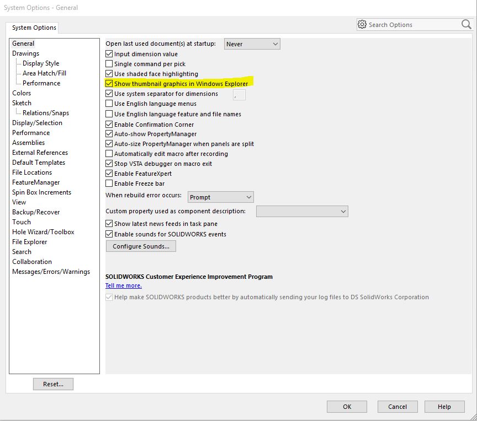
Task: Toggle Enable sounds for SOLIDWORKS events
Action: (109, 234)
